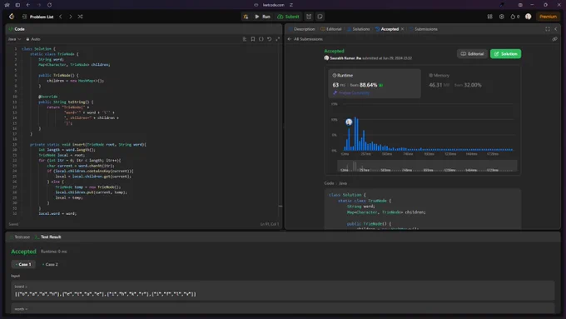Open the debugger icon beside Run
The image size is (566, 319).
point(246,17)
